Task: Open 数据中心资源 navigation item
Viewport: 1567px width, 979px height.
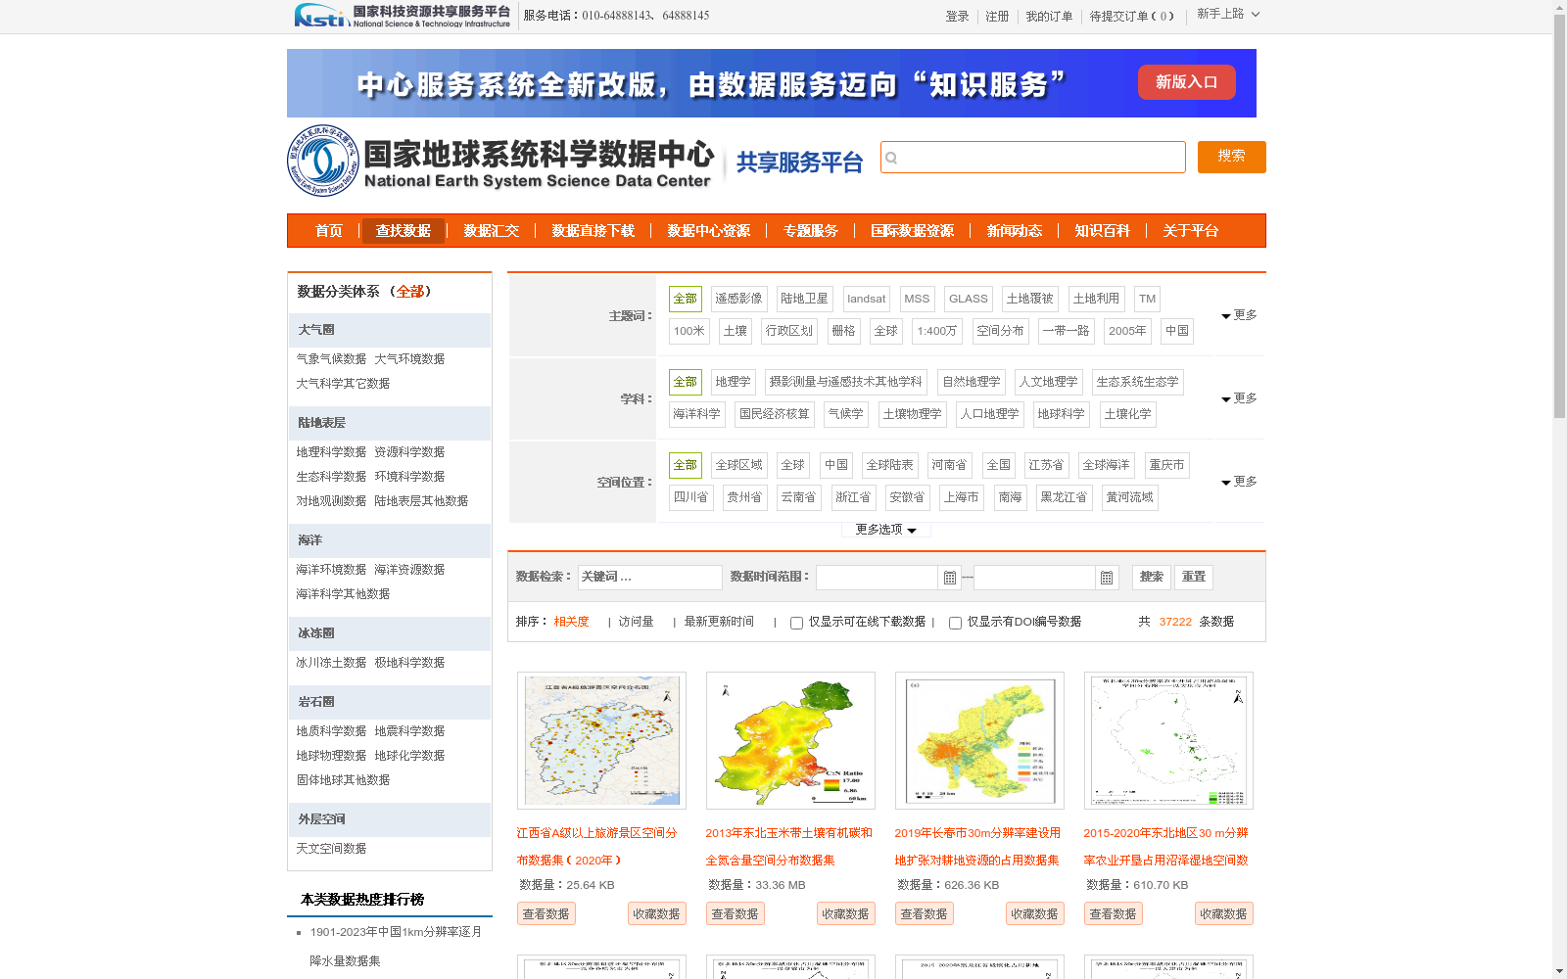Action: 709,231
